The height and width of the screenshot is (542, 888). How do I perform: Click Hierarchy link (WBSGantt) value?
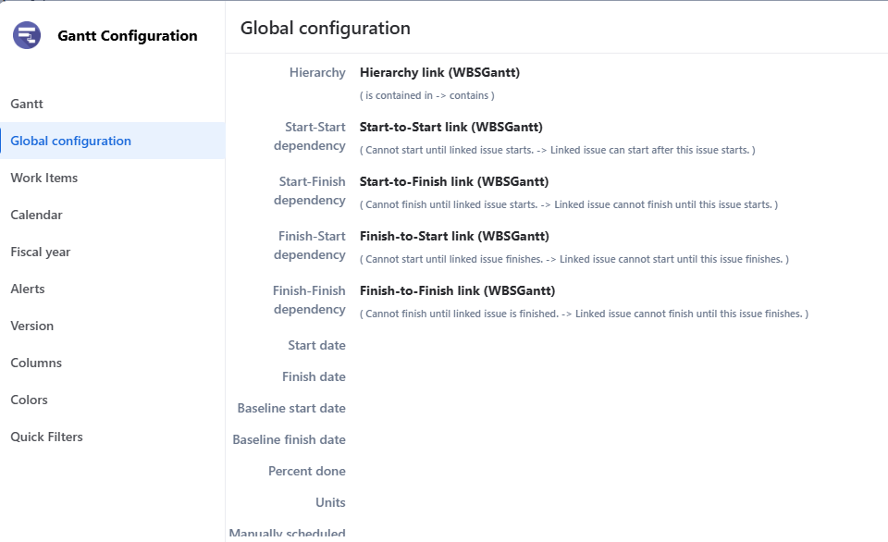(439, 72)
